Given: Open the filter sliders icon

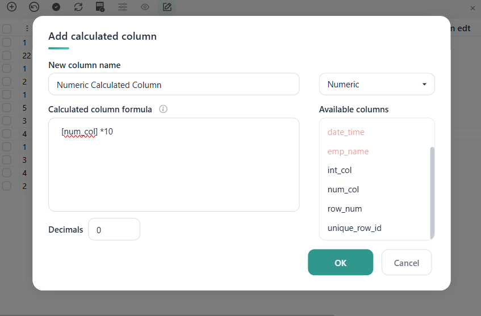Looking at the screenshot, I should (123, 7).
